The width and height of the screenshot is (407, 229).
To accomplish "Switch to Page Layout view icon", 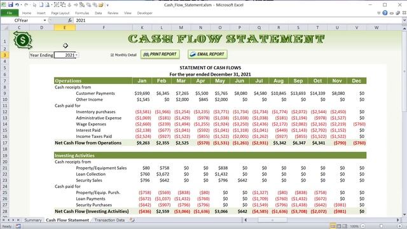I will [339, 226].
